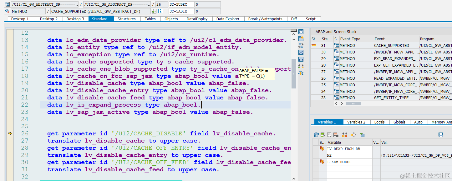
Task: Switch to the Desktop 2 tab
Action: click(49, 19)
